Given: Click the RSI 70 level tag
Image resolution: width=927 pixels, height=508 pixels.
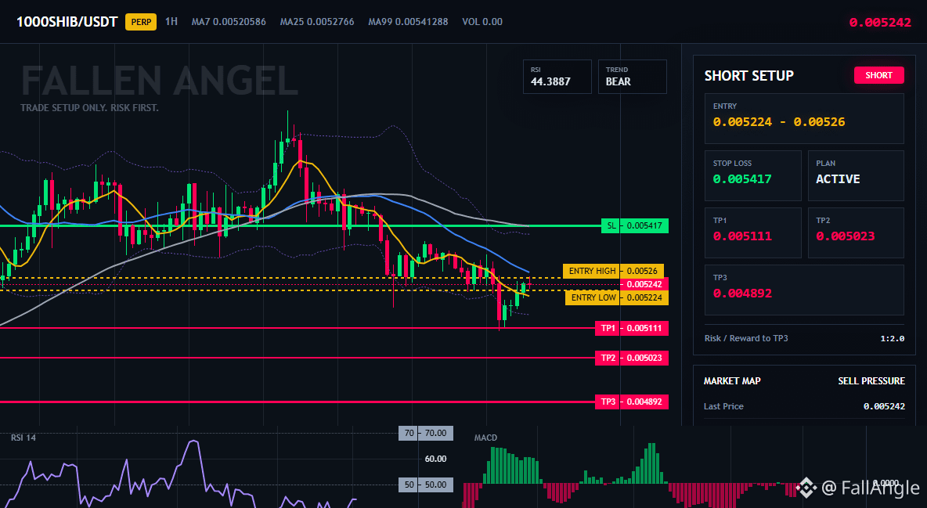Looking at the screenshot, I should [x=426, y=433].
